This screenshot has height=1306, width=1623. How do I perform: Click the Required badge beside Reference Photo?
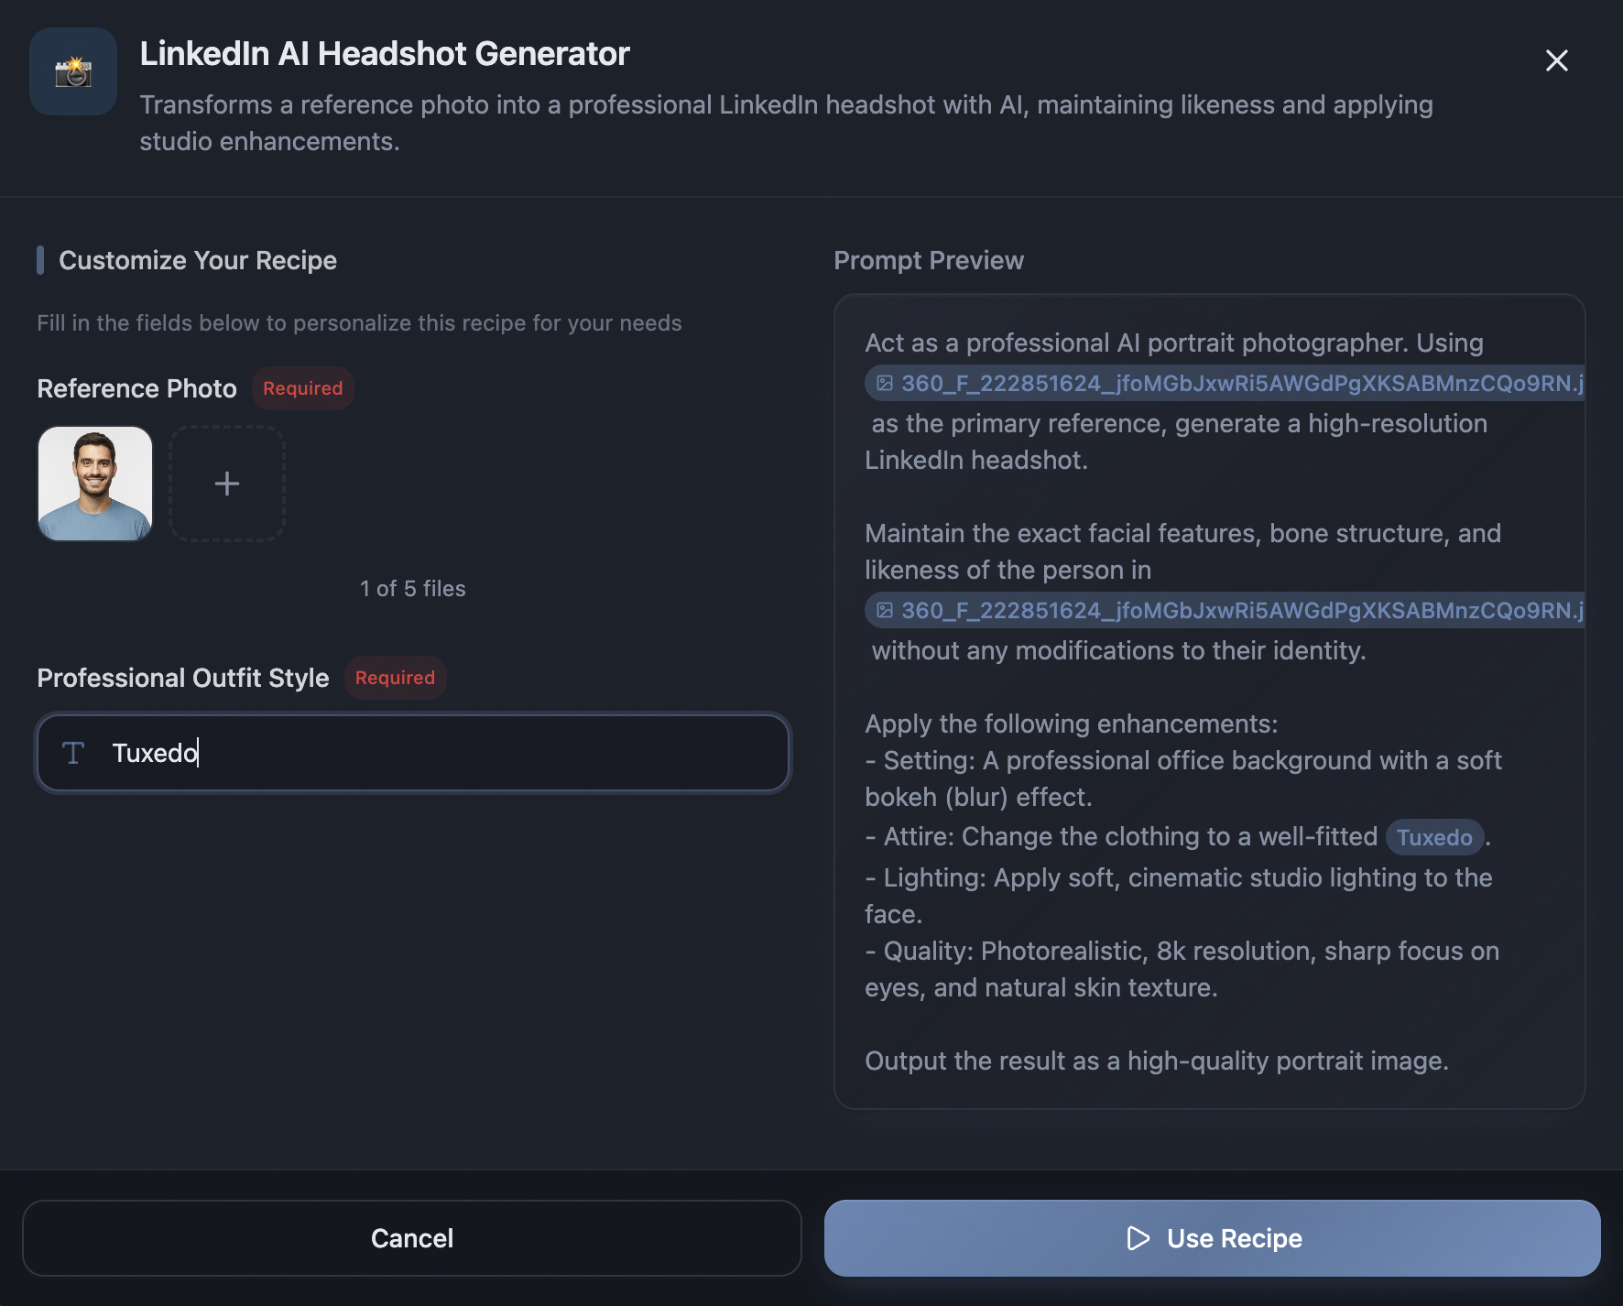302,388
